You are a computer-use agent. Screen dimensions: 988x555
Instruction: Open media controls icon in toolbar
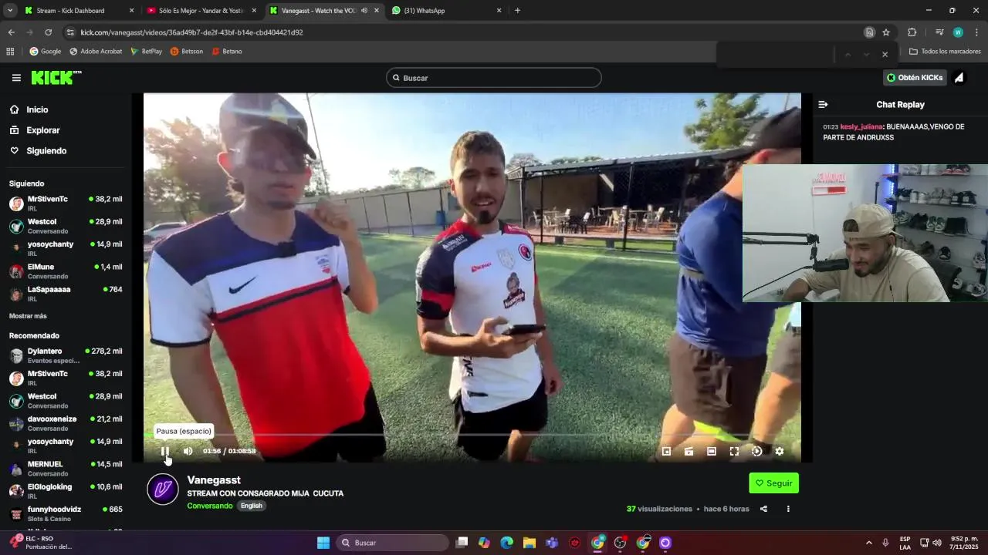point(939,32)
